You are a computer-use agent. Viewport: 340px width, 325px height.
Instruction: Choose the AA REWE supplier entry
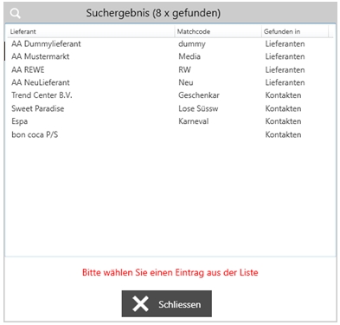point(170,69)
